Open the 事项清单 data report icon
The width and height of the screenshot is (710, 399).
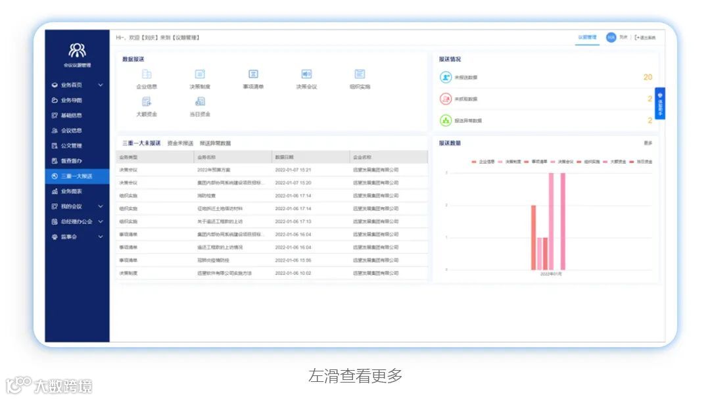click(253, 74)
